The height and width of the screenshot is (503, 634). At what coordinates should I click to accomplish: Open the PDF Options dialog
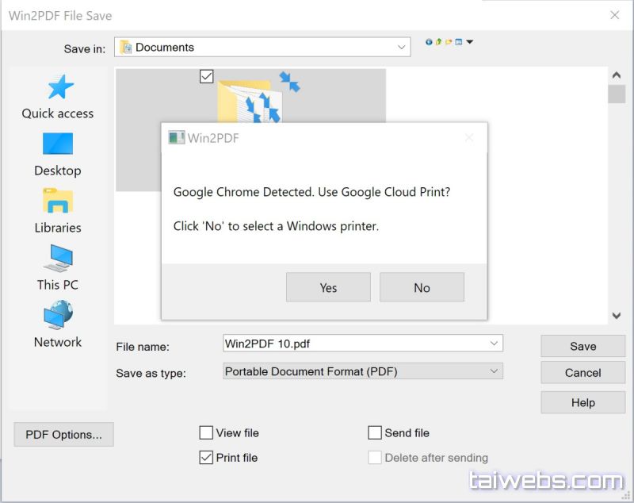(63, 435)
